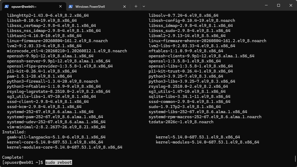
Task: Click 'openssh-server-9.9p1-12' package line
Action: [x=58, y=61]
